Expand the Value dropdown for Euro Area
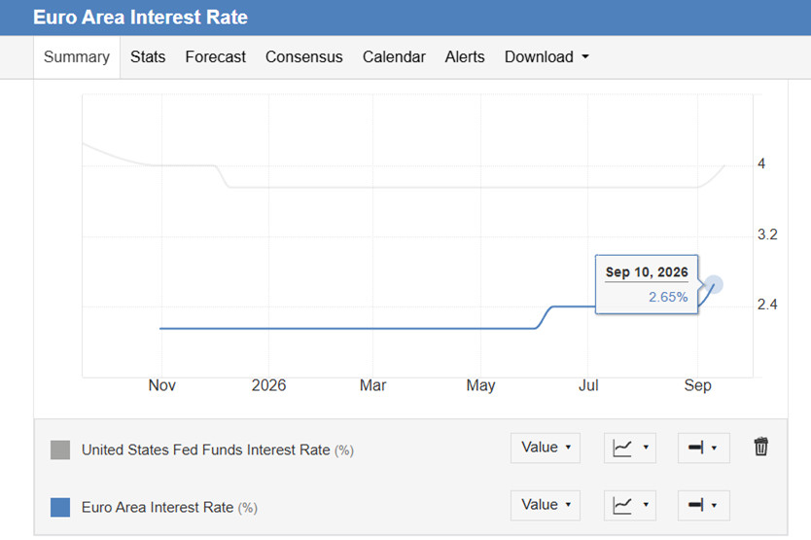Image resolution: width=811 pixels, height=540 pixels. tap(546, 505)
